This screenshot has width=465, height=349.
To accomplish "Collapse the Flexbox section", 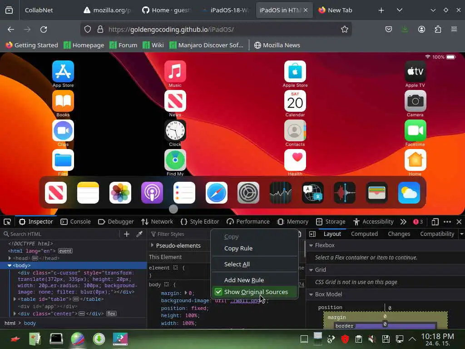I will coord(311,245).
